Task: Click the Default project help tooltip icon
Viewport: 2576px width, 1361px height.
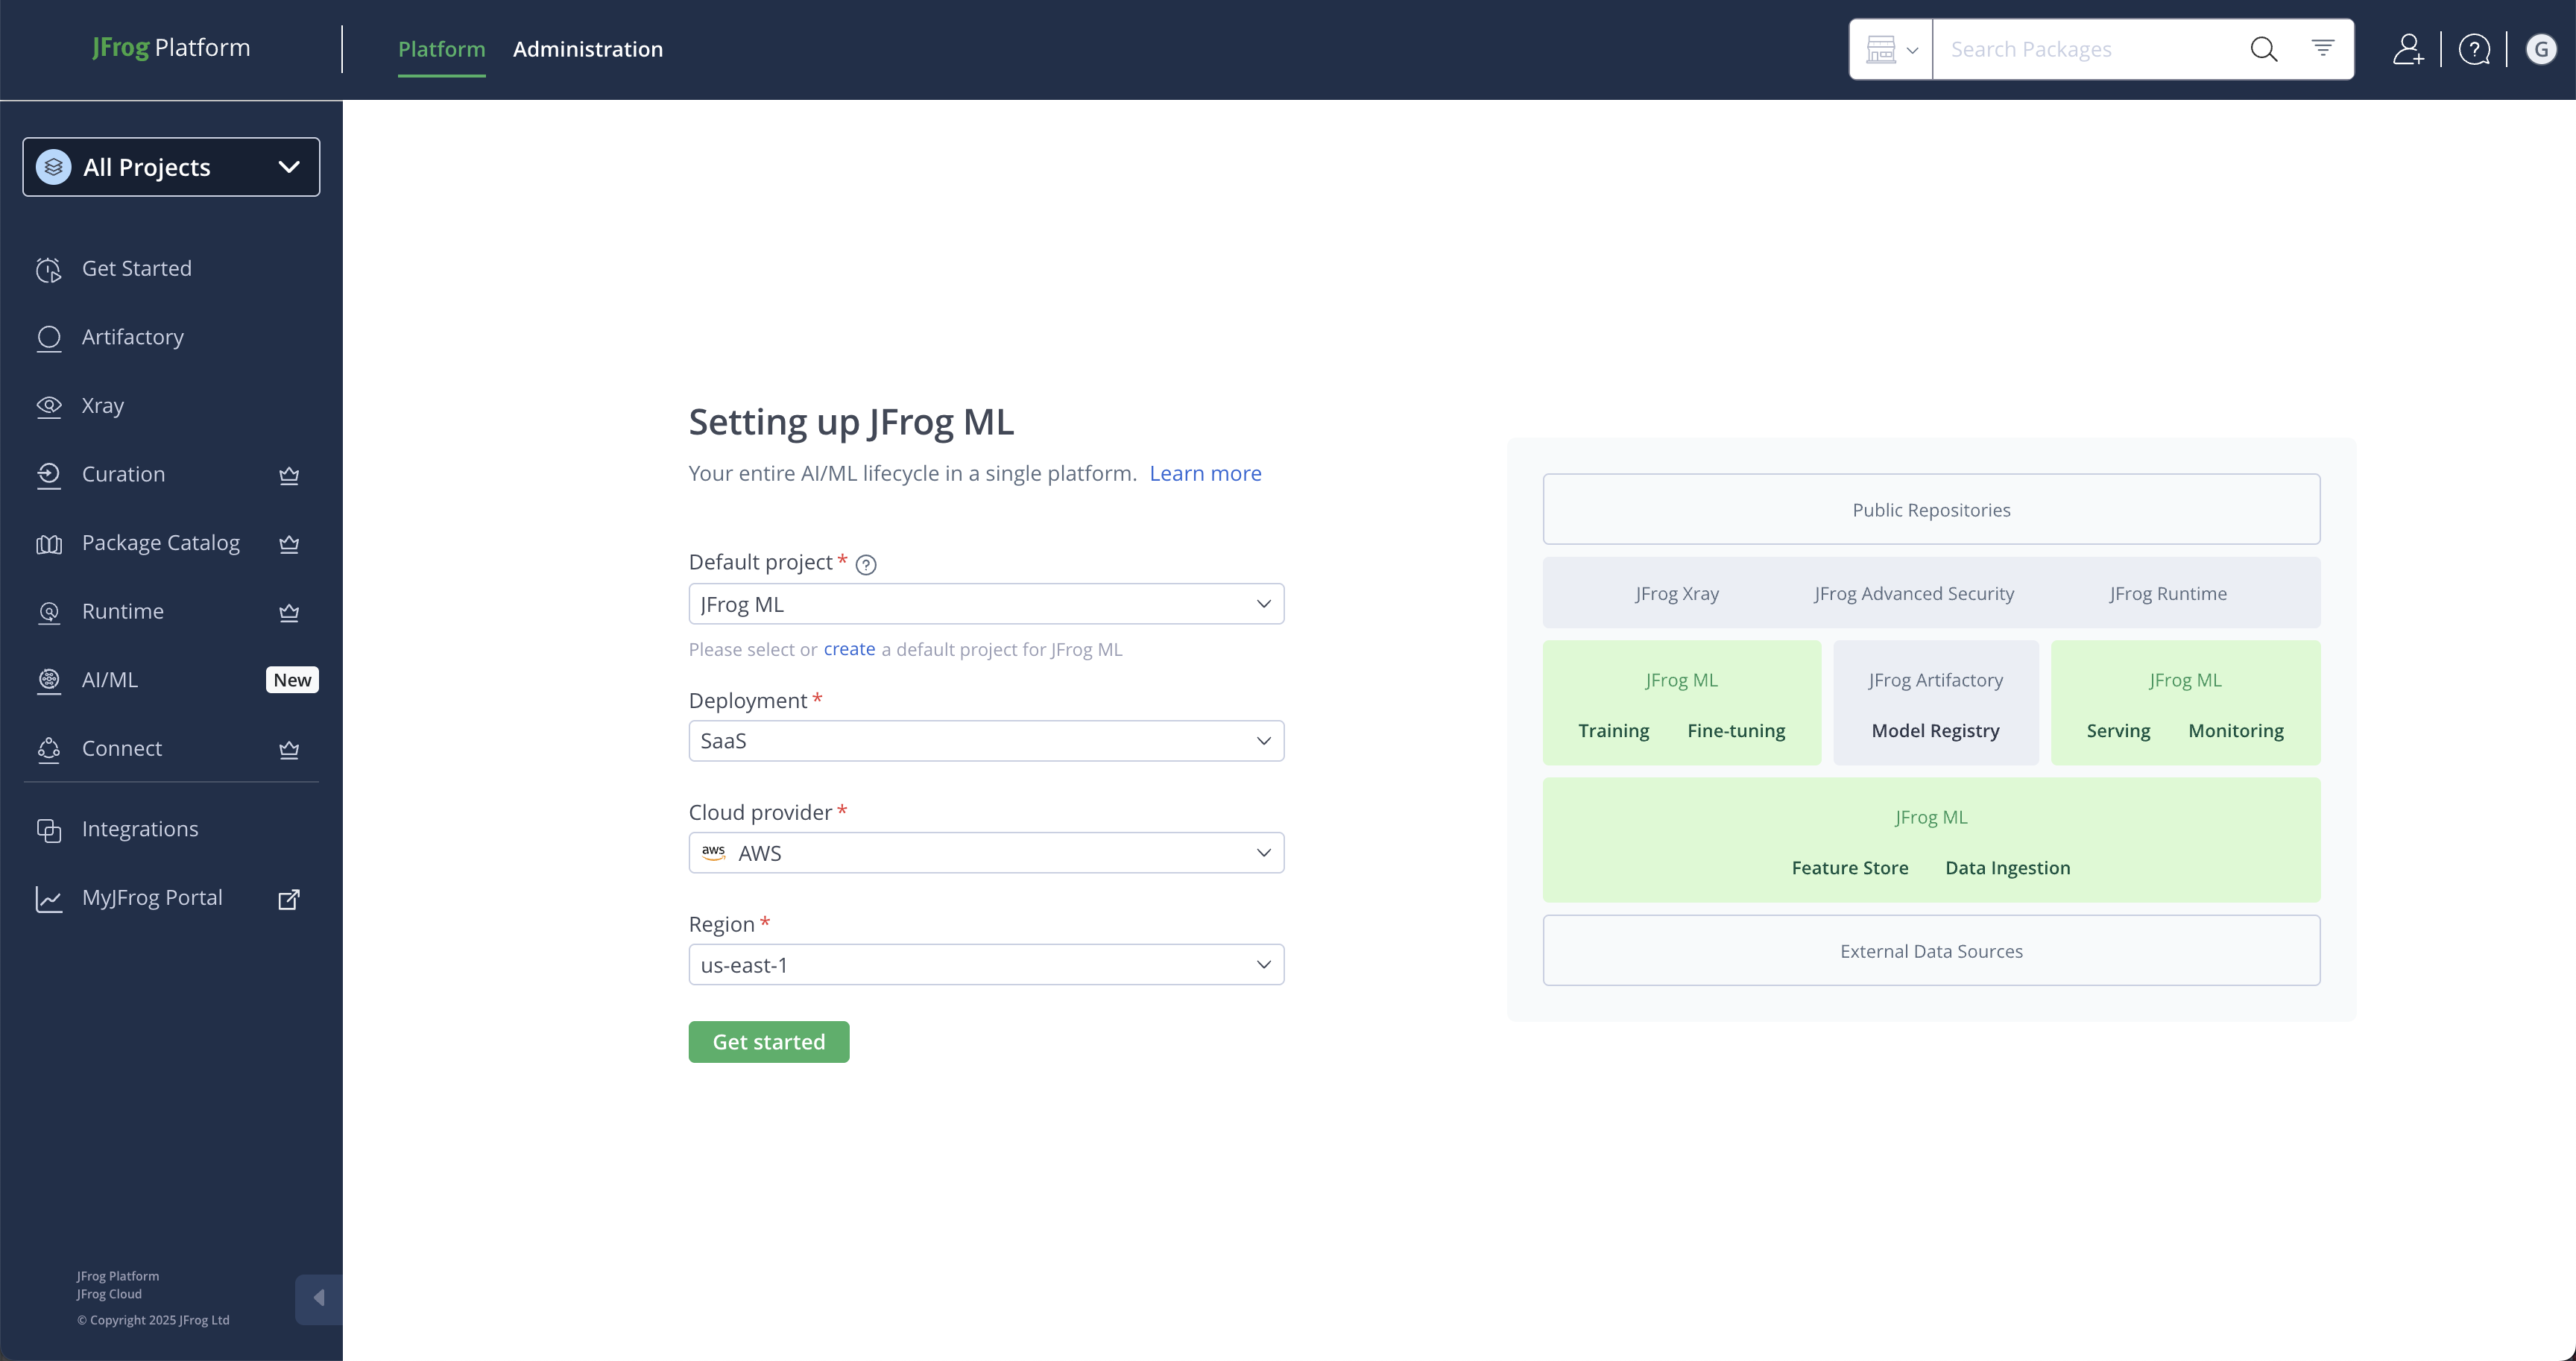Action: 866,565
